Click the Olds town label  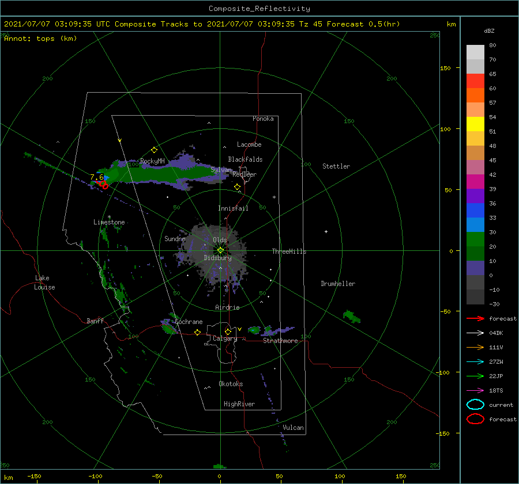(x=220, y=240)
